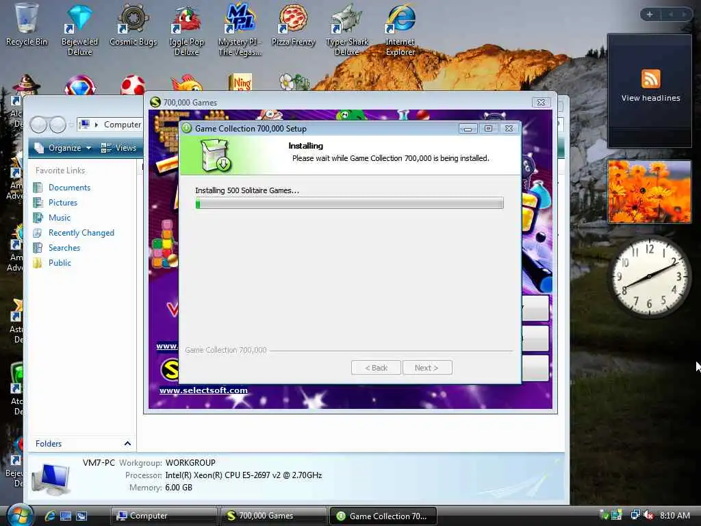This screenshot has height=526, width=701.
Task: Click the installation progress bar
Action: click(x=349, y=203)
